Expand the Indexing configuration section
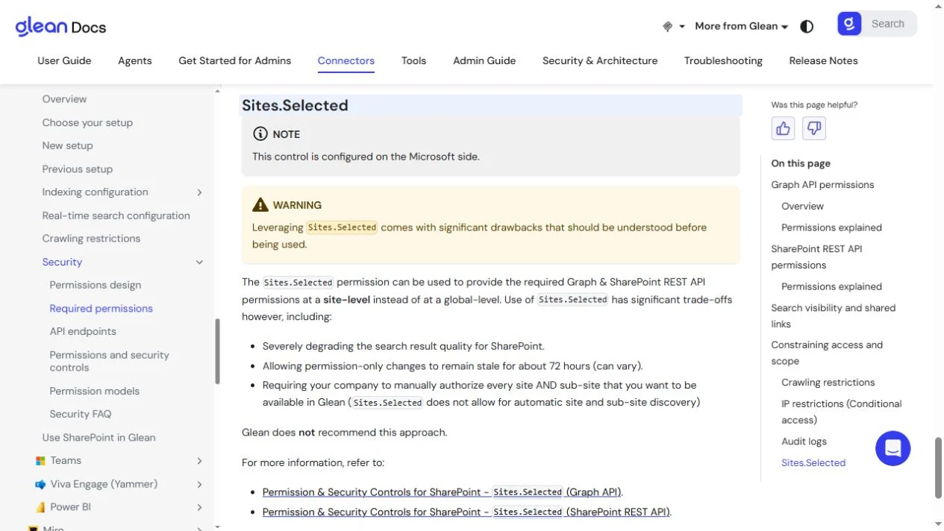The width and height of the screenshot is (944, 531). pyautogui.click(x=199, y=192)
